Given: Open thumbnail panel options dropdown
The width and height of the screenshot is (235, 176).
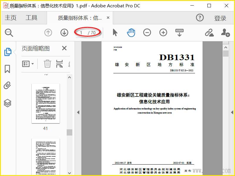Looking at the screenshot, I should click(x=28, y=64).
